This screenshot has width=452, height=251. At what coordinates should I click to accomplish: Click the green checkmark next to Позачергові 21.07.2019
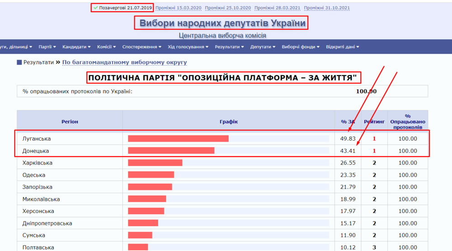(x=96, y=8)
